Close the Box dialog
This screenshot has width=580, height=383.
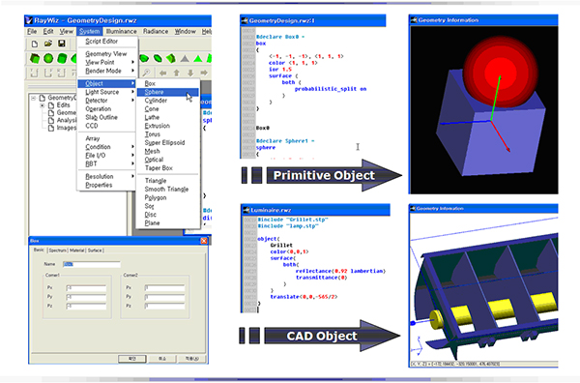click(204, 241)
